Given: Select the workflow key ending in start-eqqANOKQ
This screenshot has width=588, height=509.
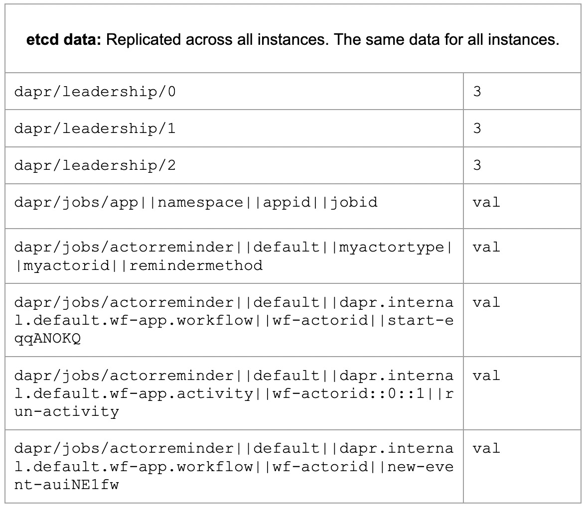Looking at the screenshot, I should [x=234, y=320].
